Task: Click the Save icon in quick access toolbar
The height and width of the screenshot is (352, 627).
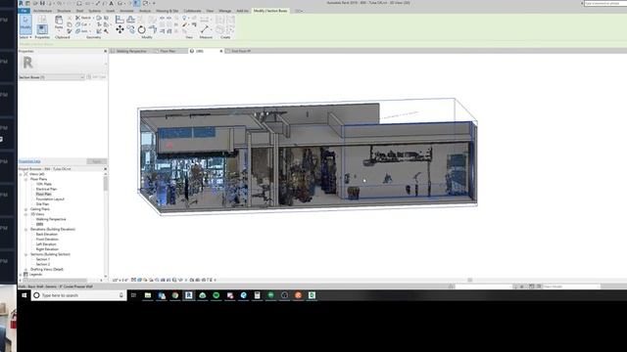Action: [x=42, y=3]
